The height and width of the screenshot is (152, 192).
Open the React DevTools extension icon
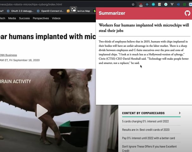coord(147,4)
